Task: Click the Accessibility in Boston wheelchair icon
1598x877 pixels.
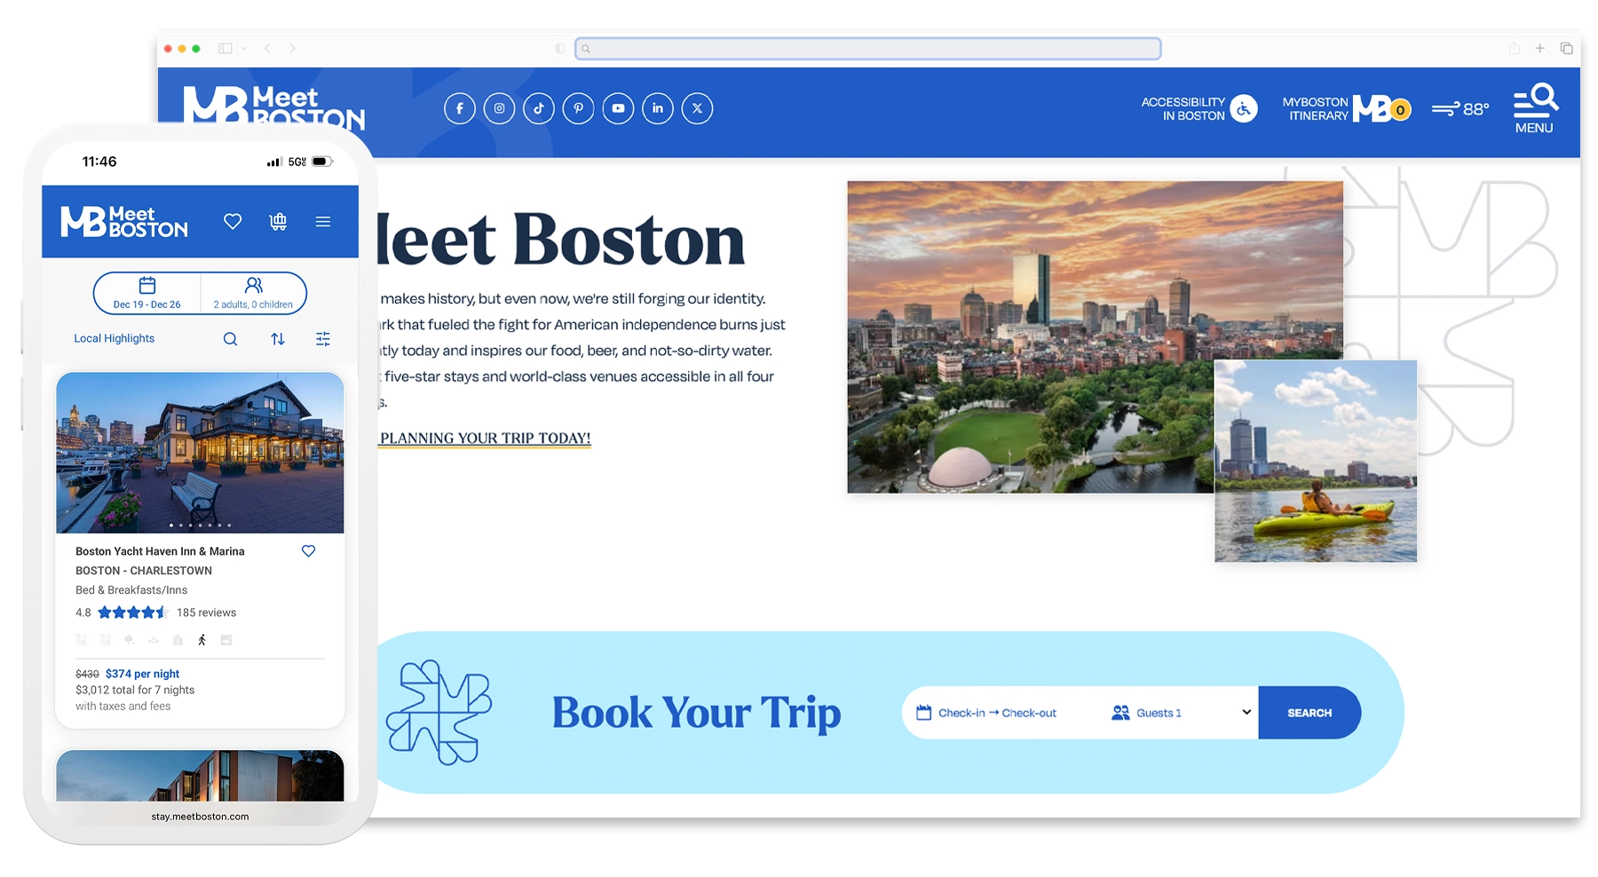Action: [1244, 108]
